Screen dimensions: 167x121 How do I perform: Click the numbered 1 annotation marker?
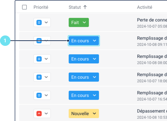coord(5,41)
